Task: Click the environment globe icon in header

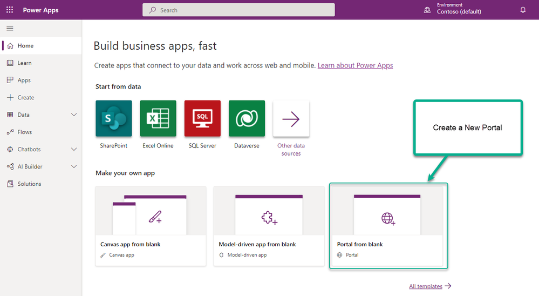Action: pos(427,10)
